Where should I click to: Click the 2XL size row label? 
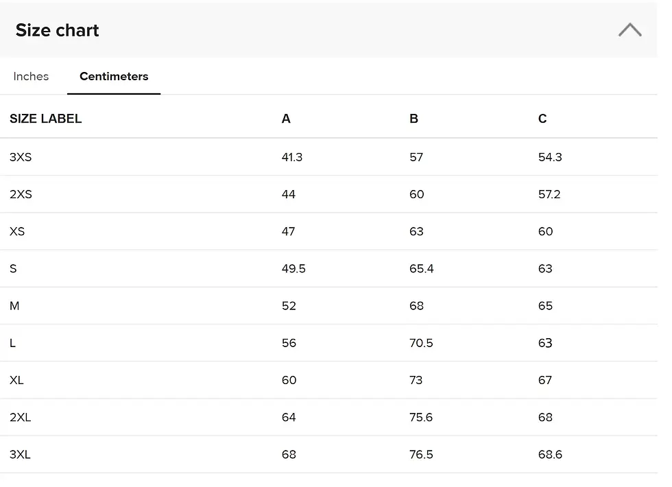[x=20, y=417]
